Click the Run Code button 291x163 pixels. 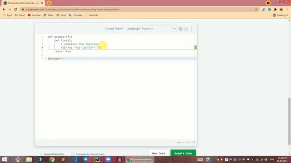(159, 153)
